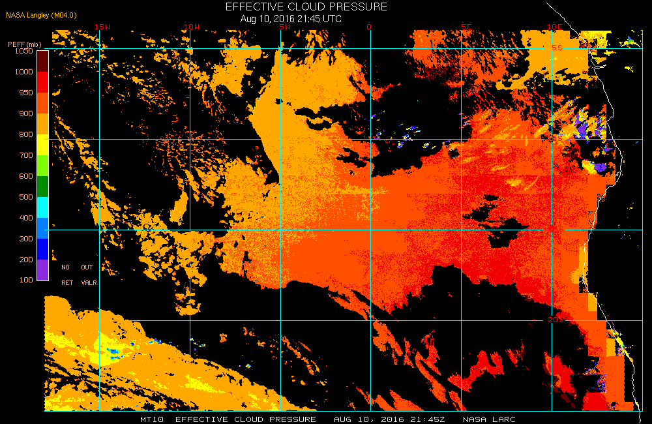Image resolution: width=652 pixels, height=424 pixels.
Task: Click the dark maroon 1000-1050 mb color swatch
Action: click(x=43, y=61)
